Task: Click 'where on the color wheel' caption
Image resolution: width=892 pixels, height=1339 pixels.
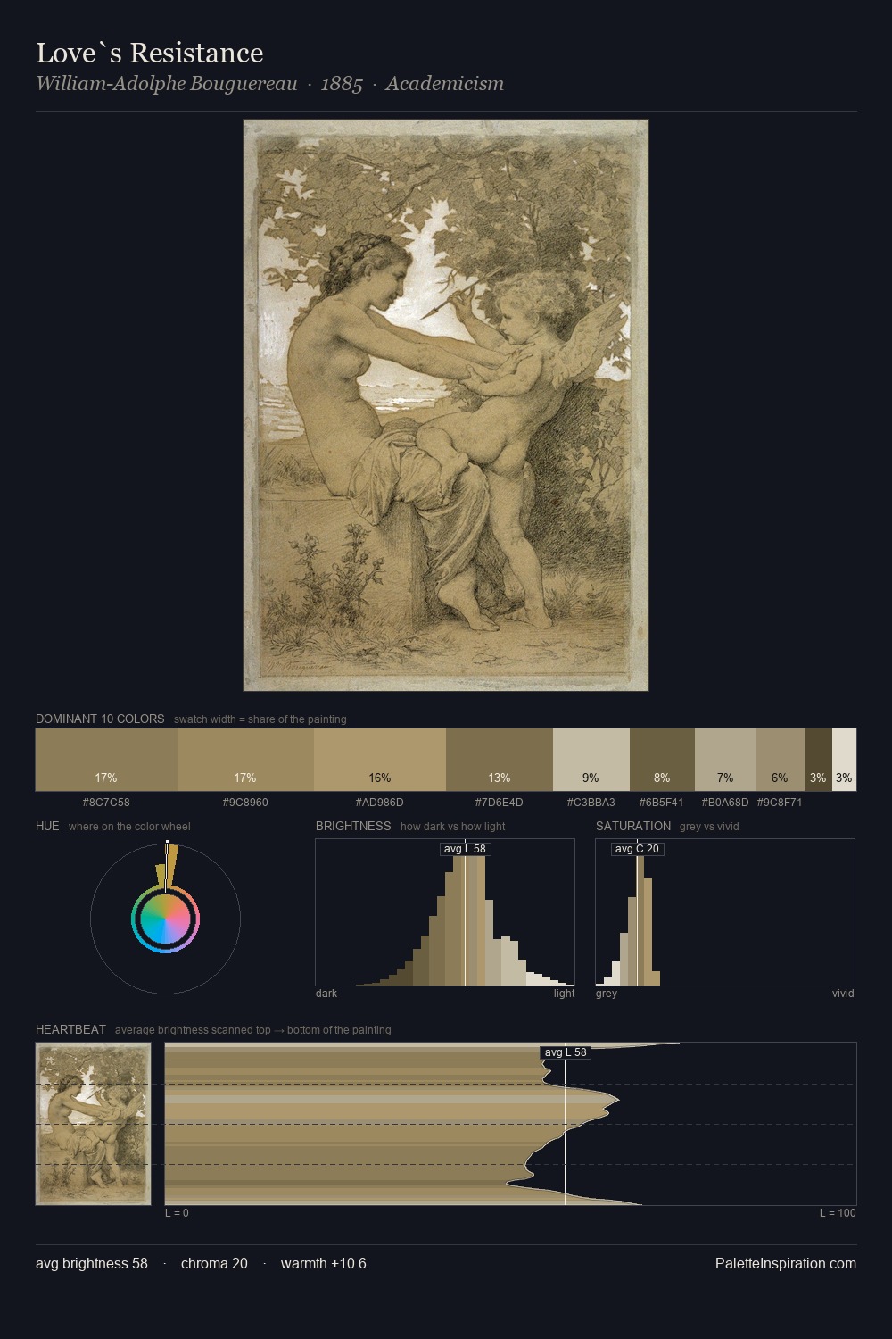Action: 129,827
